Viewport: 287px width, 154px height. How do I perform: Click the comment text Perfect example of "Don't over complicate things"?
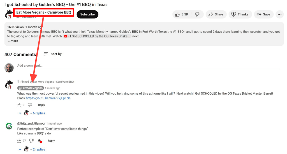pyautogui.click(x=52, y=129)
